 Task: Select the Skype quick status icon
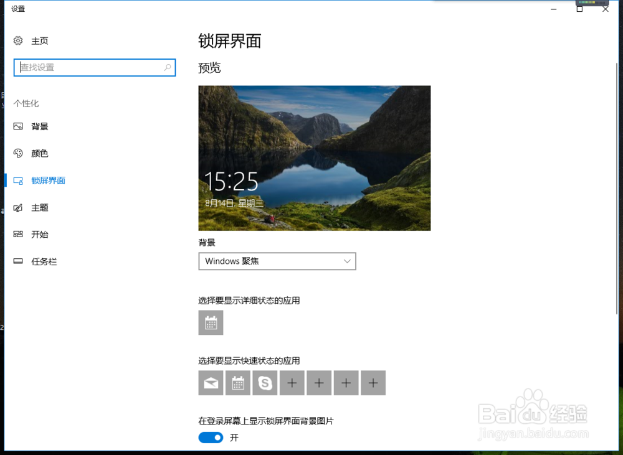point(265,383)
